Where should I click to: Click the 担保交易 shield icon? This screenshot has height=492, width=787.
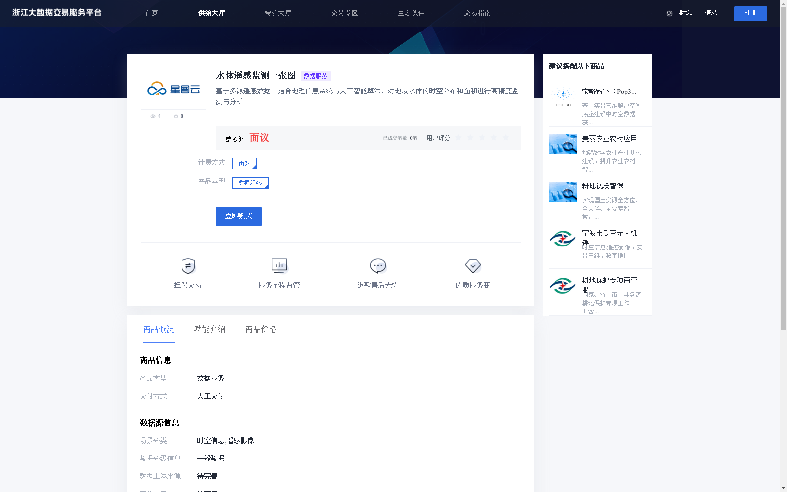pos(188,266)
